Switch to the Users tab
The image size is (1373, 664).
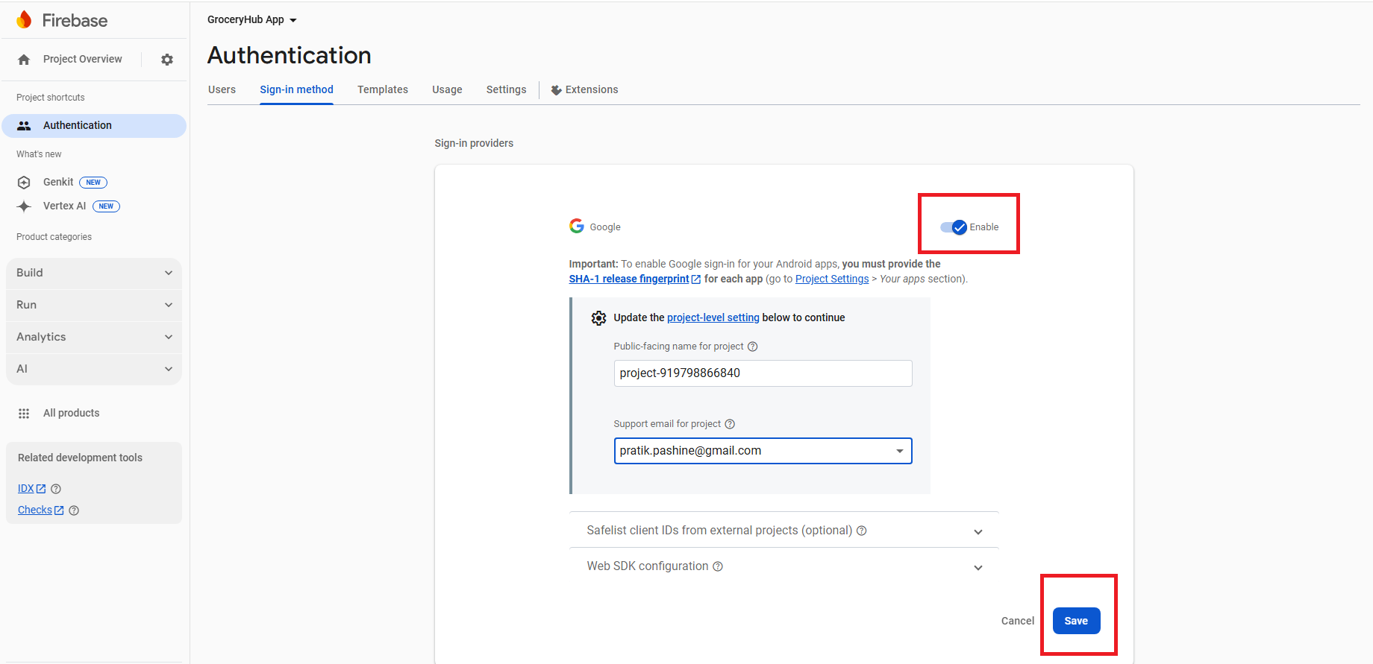pos(222,90)
